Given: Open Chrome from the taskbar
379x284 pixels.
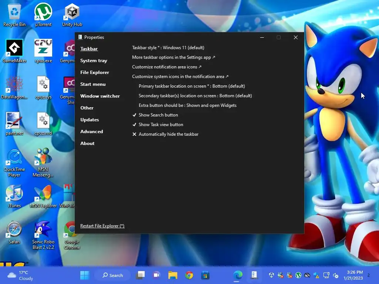Looking at the screenshot, I should [x=189, y=275].
